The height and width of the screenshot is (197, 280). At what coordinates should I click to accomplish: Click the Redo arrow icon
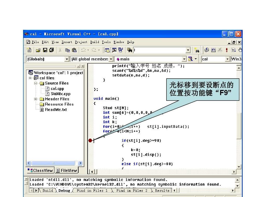[x=94, y=50]
